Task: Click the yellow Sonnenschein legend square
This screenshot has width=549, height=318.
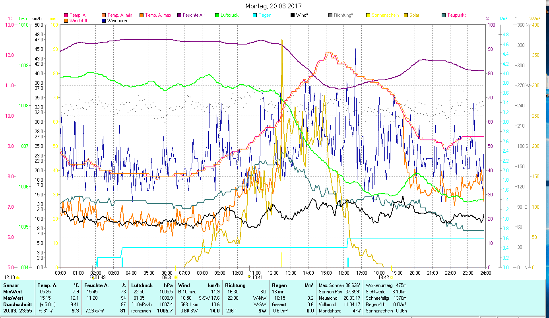Action: coord(368,16)
